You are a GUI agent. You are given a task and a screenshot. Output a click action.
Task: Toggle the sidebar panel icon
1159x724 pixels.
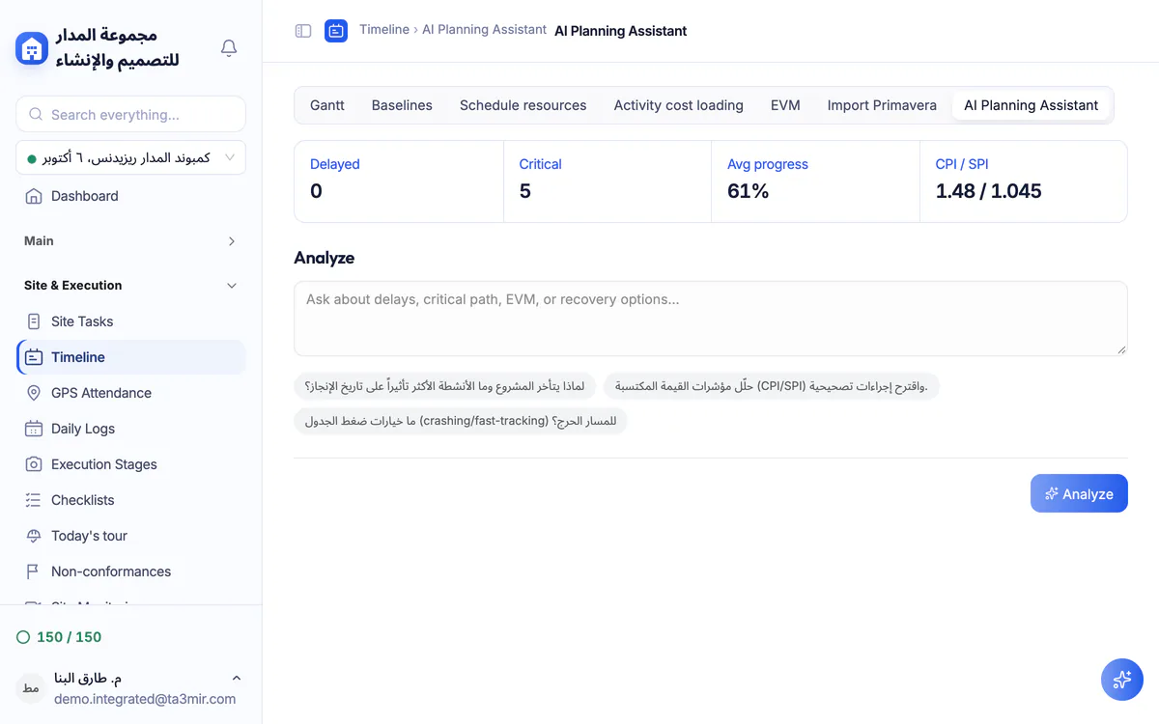[303, 31]
